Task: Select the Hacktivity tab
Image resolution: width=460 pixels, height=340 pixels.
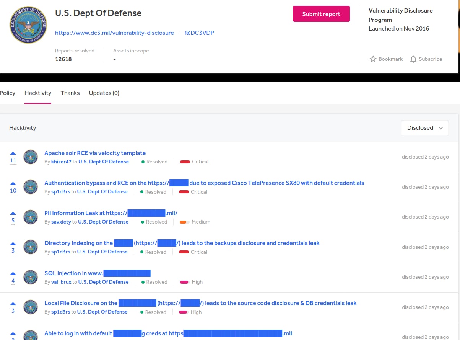Action: 38,93
